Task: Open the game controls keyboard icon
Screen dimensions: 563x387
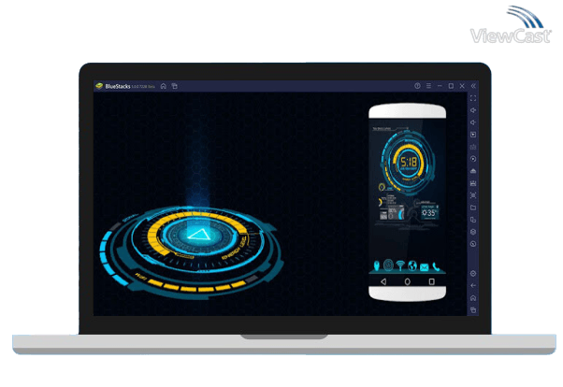Action: (473, 147)
